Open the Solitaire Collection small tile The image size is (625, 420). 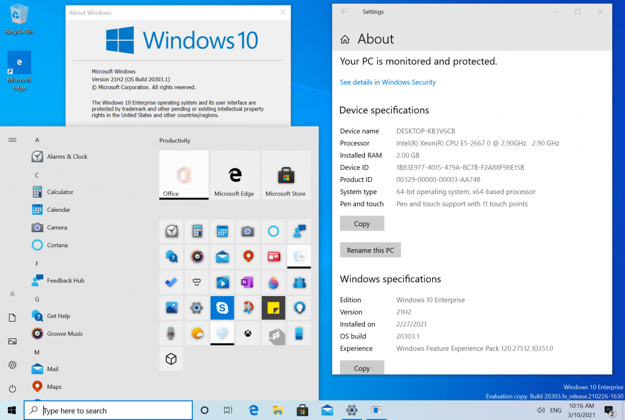(299, 256)
